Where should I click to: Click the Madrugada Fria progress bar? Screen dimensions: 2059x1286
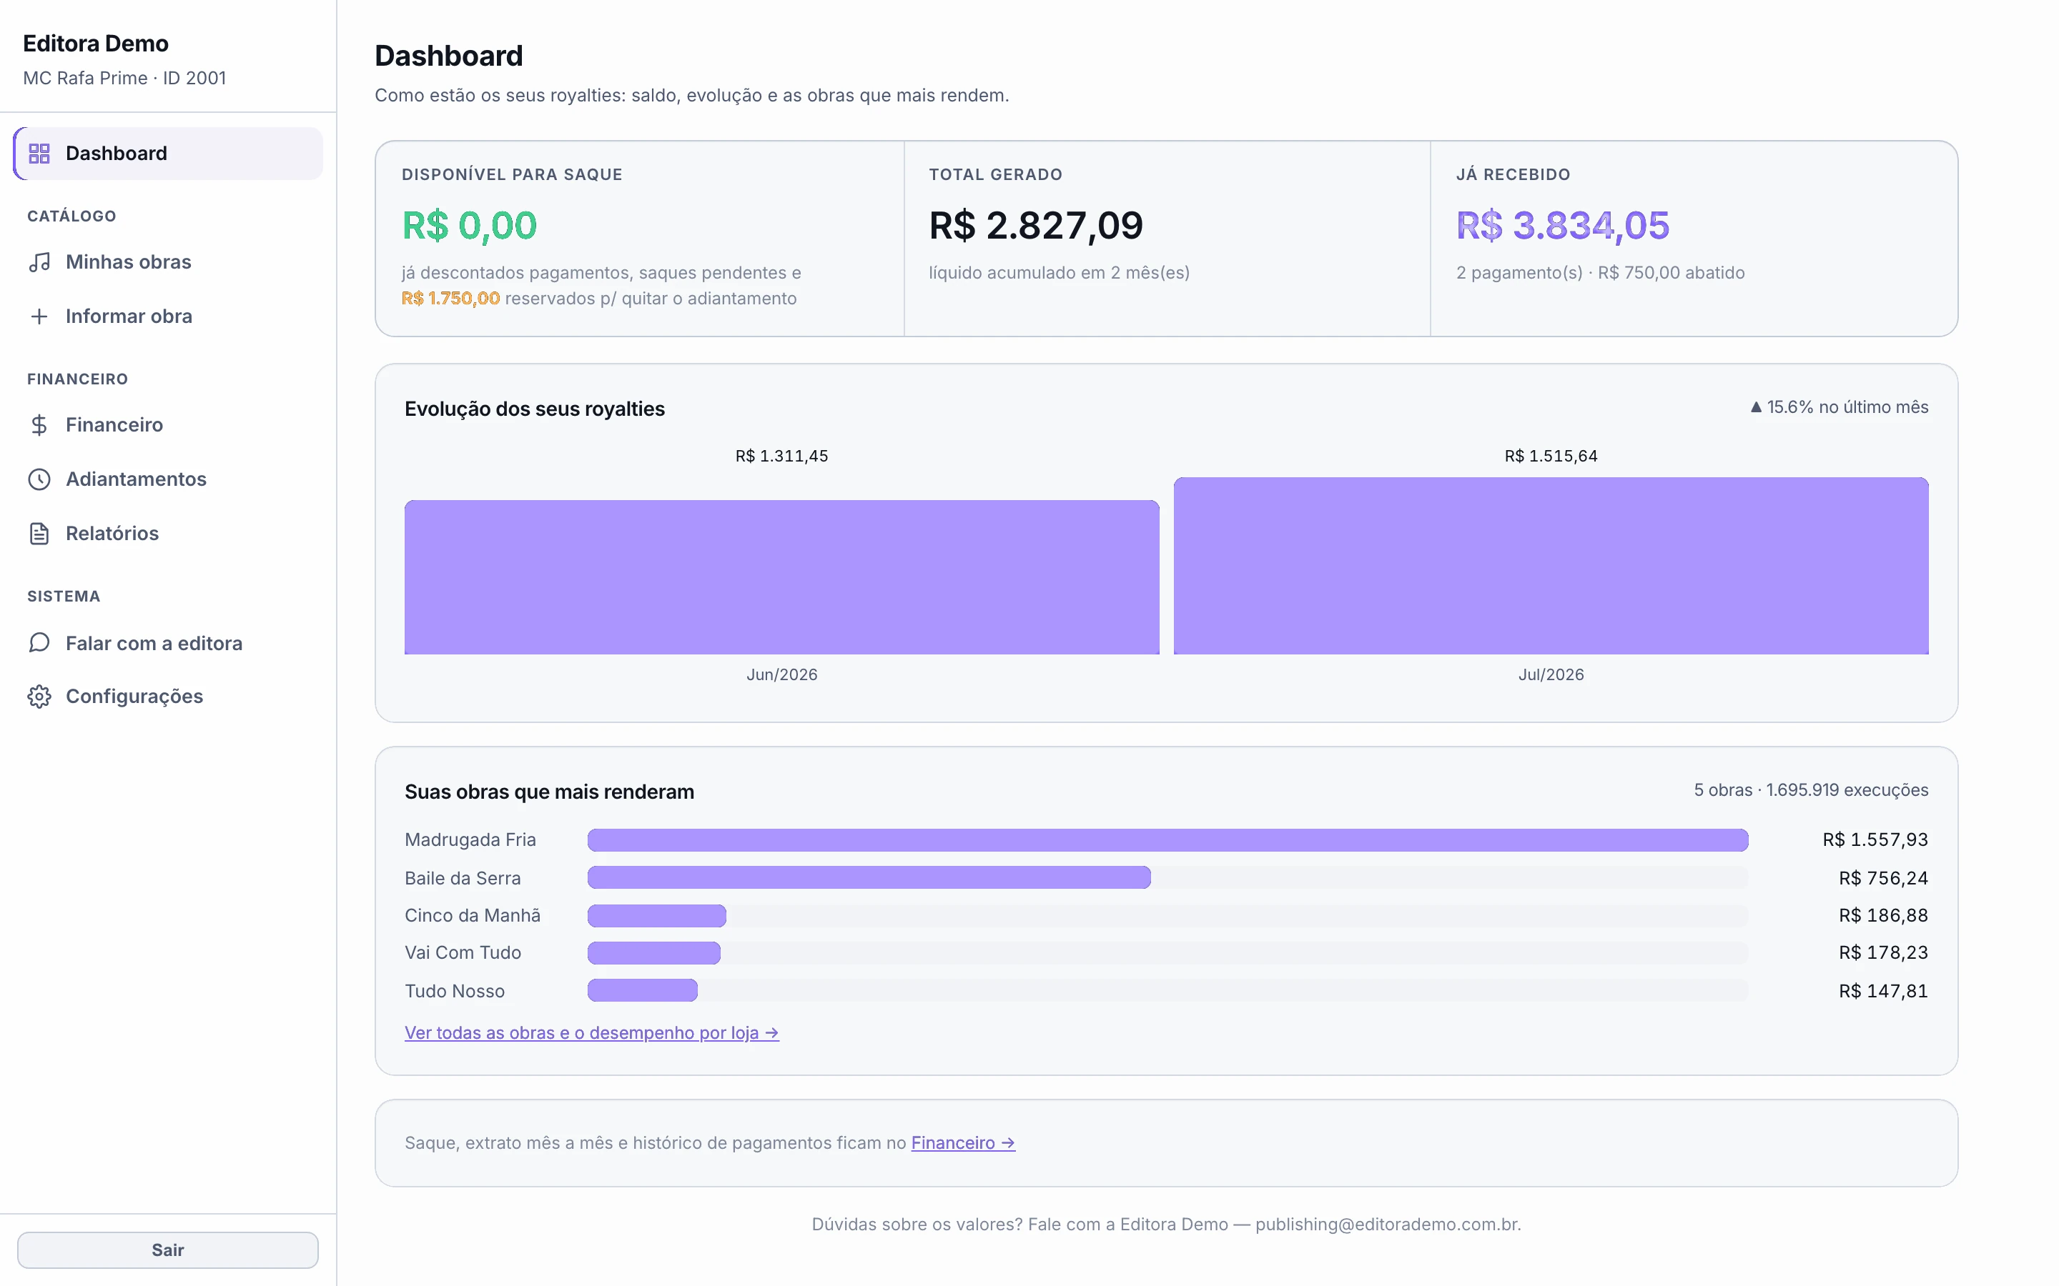1167,839
